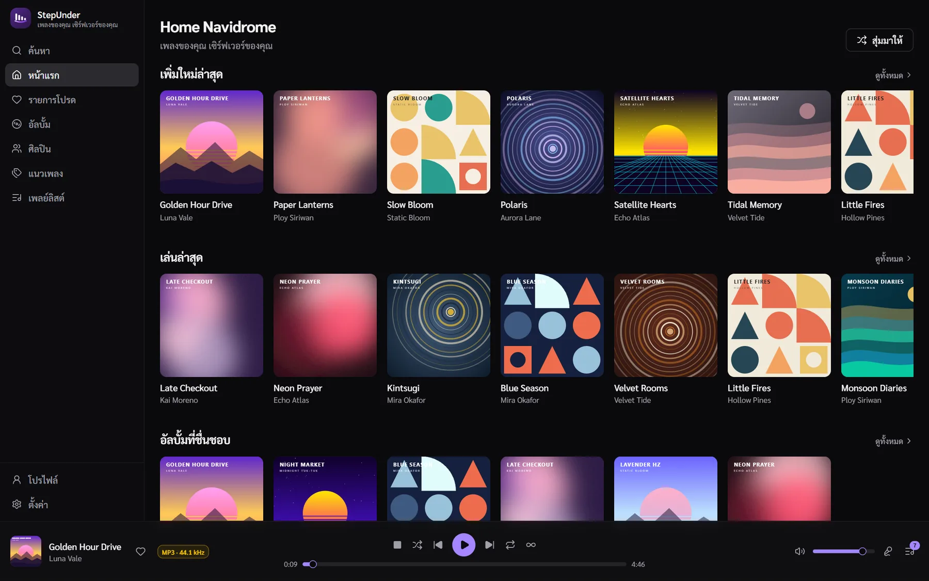
Task: Go back to the previous track
Action: coord(438,545)
